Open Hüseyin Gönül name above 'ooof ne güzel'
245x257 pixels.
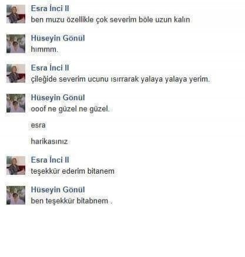tap(58, 97)
